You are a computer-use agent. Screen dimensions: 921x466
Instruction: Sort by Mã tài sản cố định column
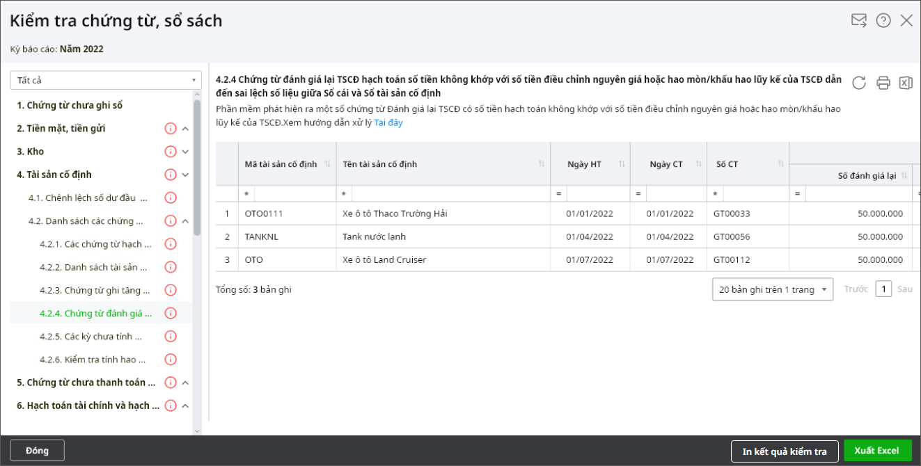(327, 164)
